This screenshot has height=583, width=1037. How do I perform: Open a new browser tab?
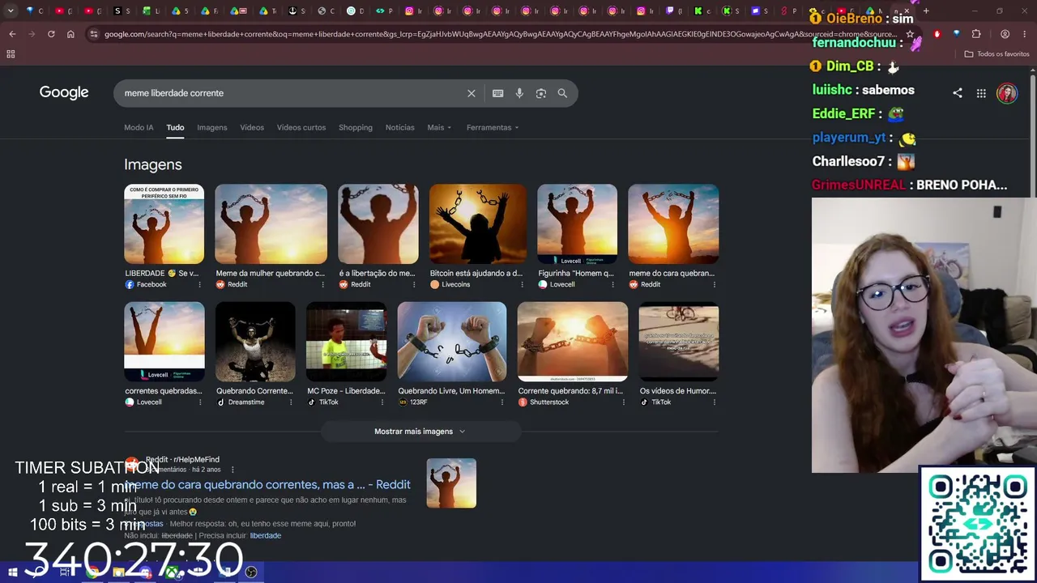tap(926, 11)
